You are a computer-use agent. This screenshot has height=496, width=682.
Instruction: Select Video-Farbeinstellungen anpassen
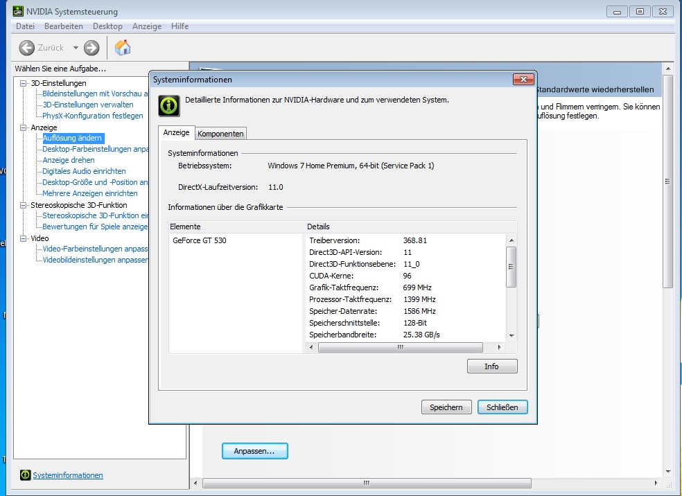tap(95, 249)
